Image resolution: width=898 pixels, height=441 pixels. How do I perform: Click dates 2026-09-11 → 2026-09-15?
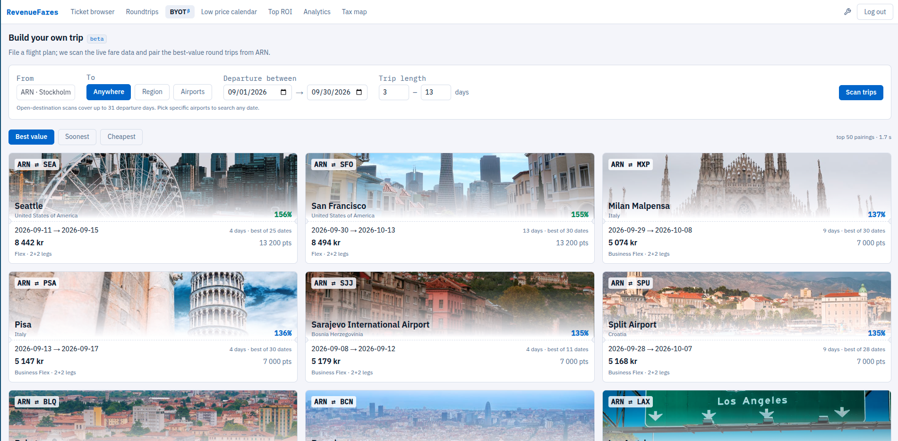pyautogui.click(x=57, y=230)
